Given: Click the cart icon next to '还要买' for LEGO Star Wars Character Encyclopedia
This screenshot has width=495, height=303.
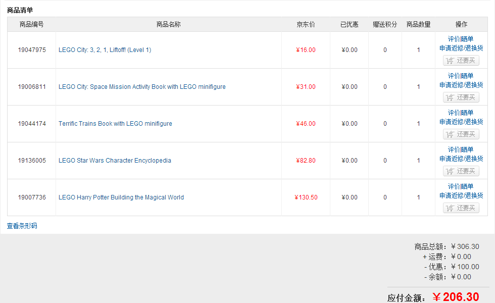Looking at the screenshot, I should (x=450, y=171).
